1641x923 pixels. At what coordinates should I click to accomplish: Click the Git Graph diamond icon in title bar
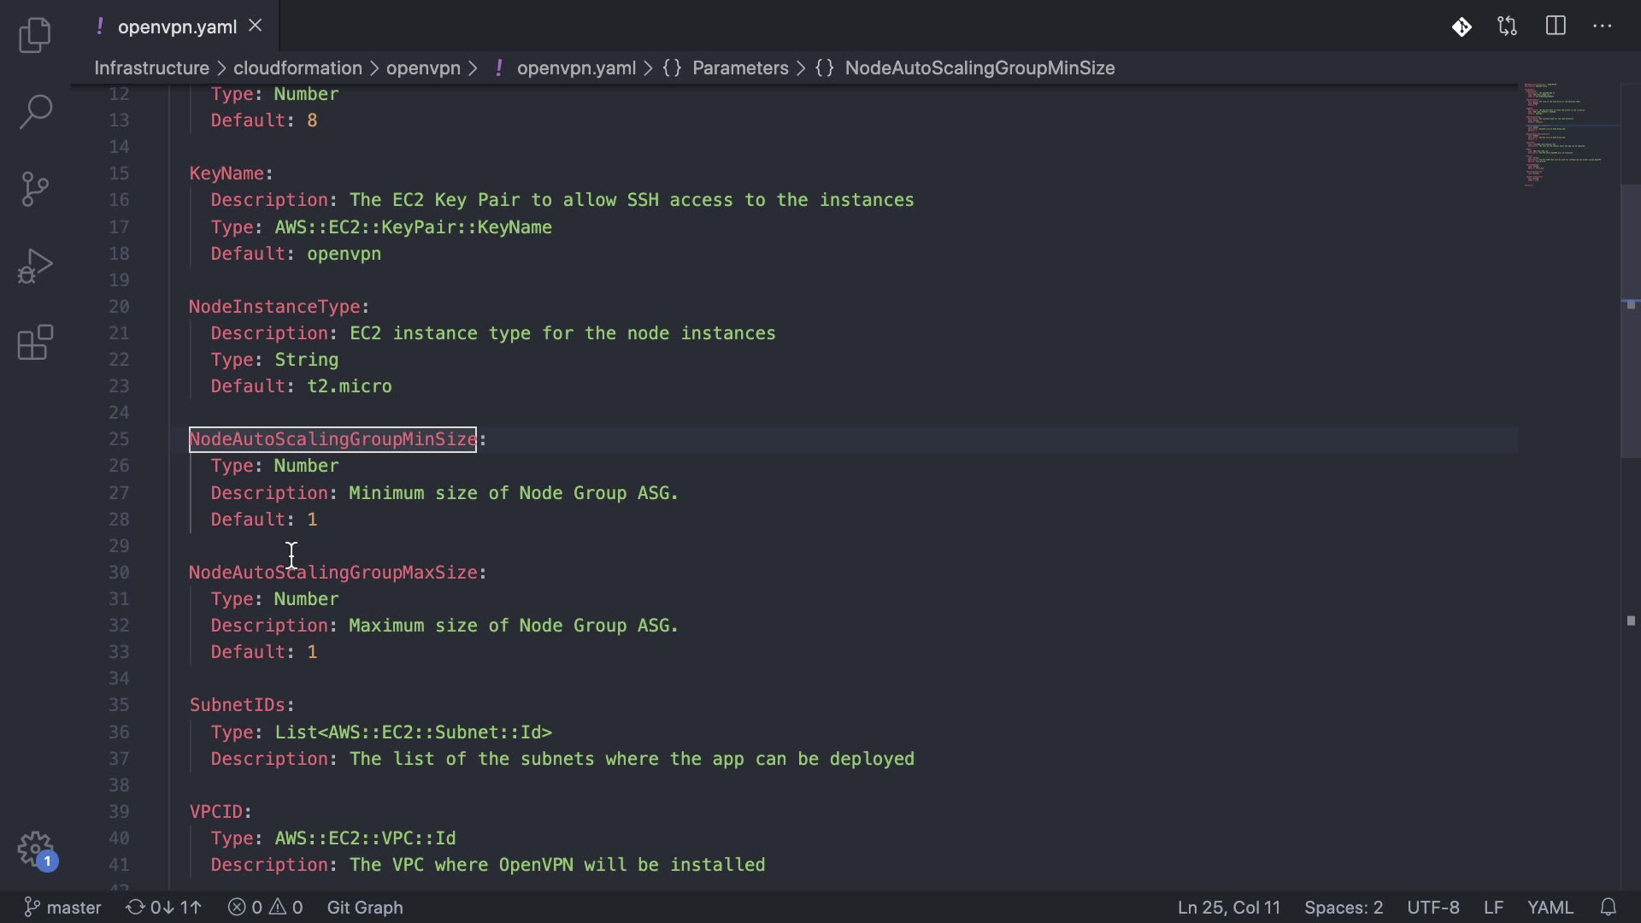point(1462,26)
